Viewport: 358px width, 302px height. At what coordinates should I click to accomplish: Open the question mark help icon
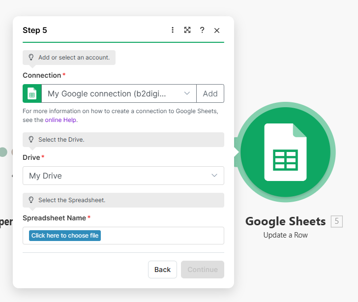[x=202, y=30]
